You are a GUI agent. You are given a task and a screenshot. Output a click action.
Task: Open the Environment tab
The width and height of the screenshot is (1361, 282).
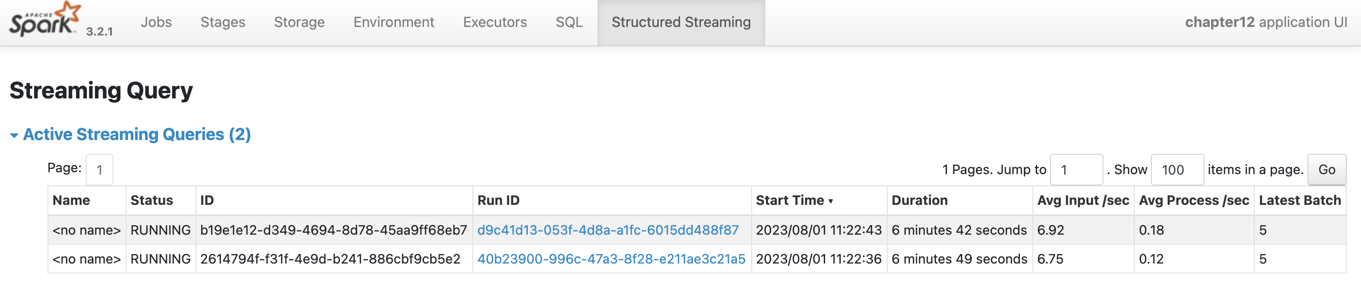(x=394, y=22)
